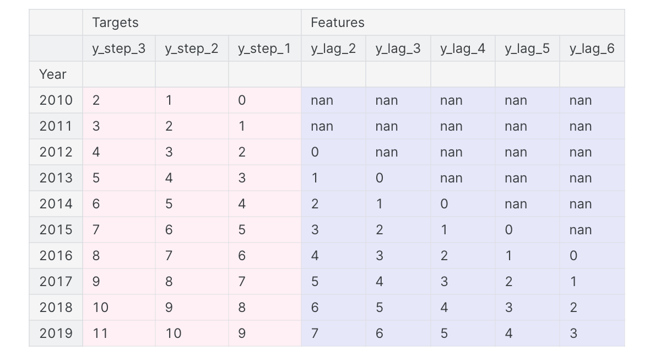The image size is (650, 355).
Task: Click the y_lag_3 column header
Action: click(398, 49)
